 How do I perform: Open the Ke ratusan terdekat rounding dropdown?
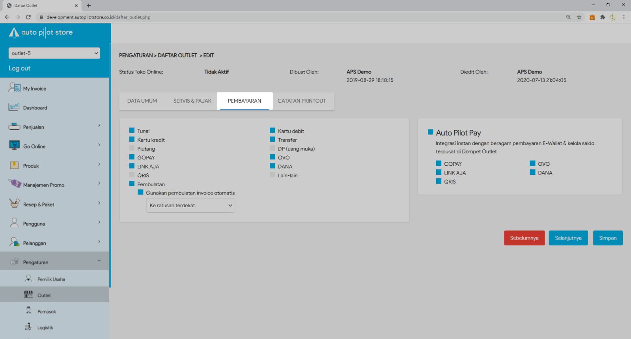[190, 205]
